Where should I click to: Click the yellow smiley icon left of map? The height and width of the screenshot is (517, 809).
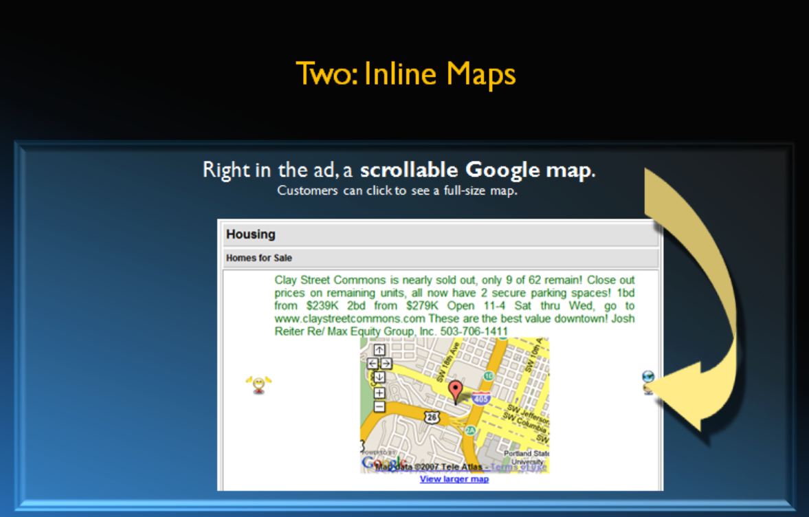point(258,384)
